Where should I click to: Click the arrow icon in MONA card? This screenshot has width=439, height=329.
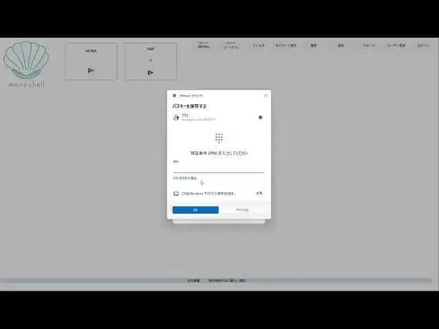(91, 71)
